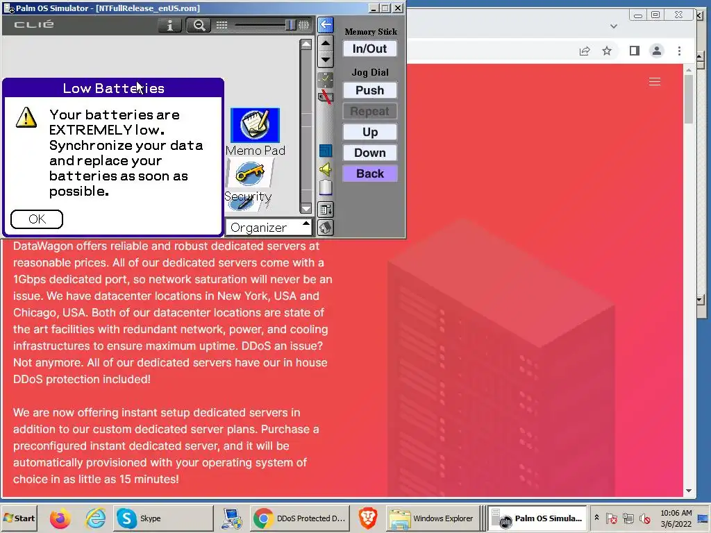This screenshot has height=533, width=711.
Task: Click the Chrome page scroll-down arrow
Action: pos(689,491)
